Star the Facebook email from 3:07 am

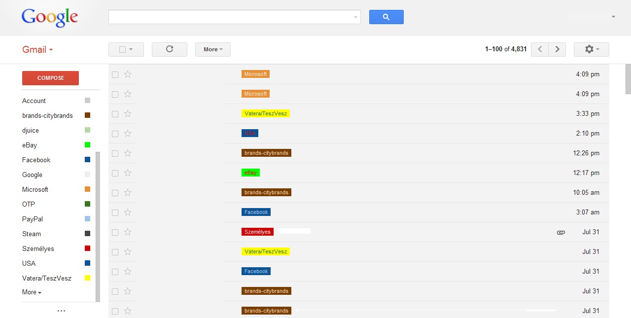128,212
